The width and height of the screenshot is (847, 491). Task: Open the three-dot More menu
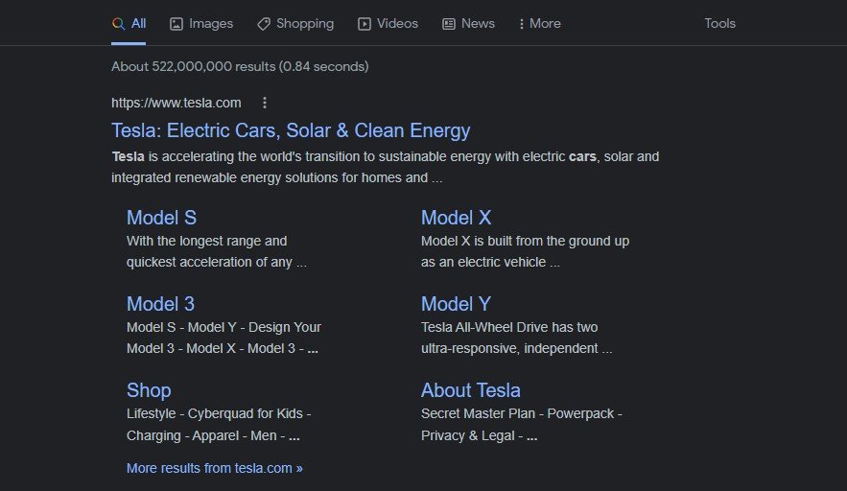pyautogui.click(x=539, y=24)
